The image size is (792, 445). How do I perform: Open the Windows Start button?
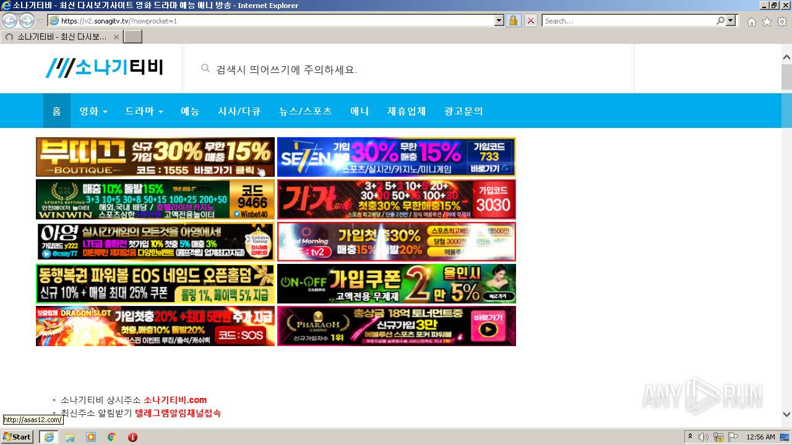coord(17,437)
